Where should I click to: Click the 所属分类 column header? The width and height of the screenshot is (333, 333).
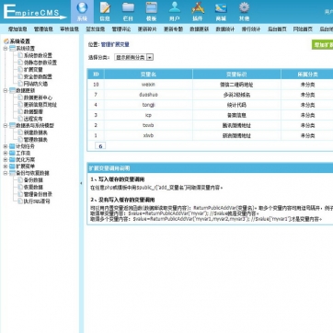point(307,75)
